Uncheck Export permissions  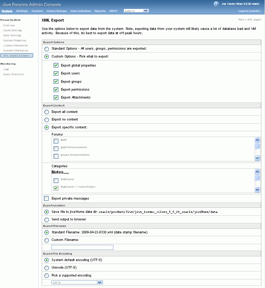point(56,90)
